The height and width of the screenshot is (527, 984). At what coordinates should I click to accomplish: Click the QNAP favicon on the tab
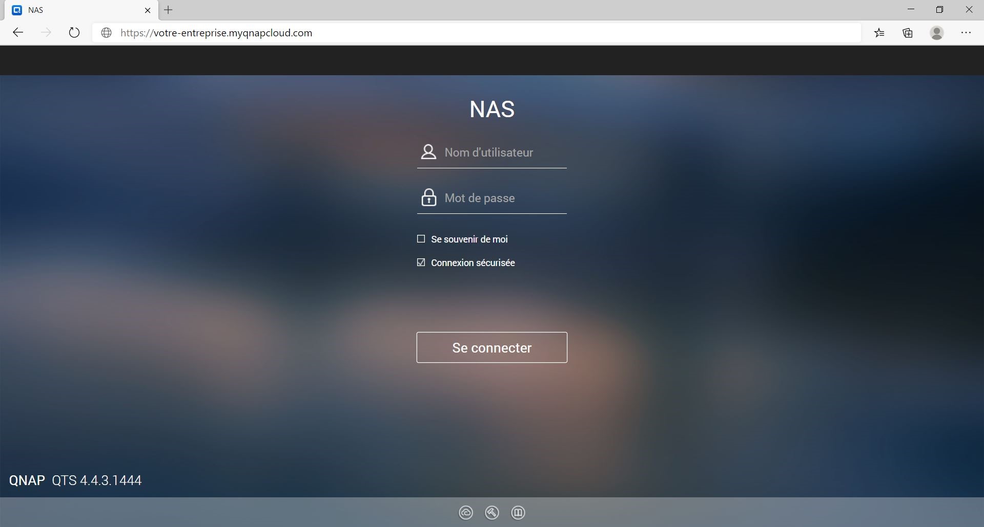[17, 10]
